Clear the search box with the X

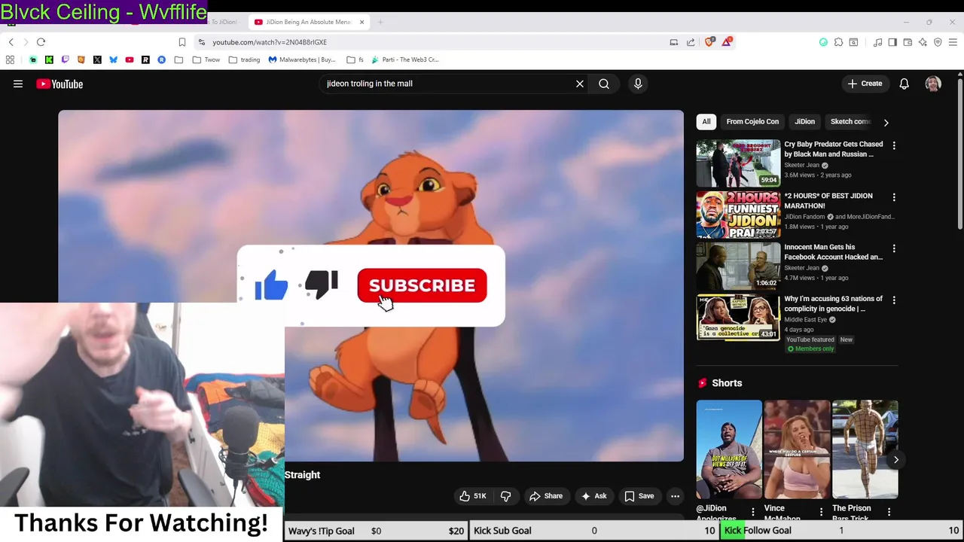tap(580, 84)
